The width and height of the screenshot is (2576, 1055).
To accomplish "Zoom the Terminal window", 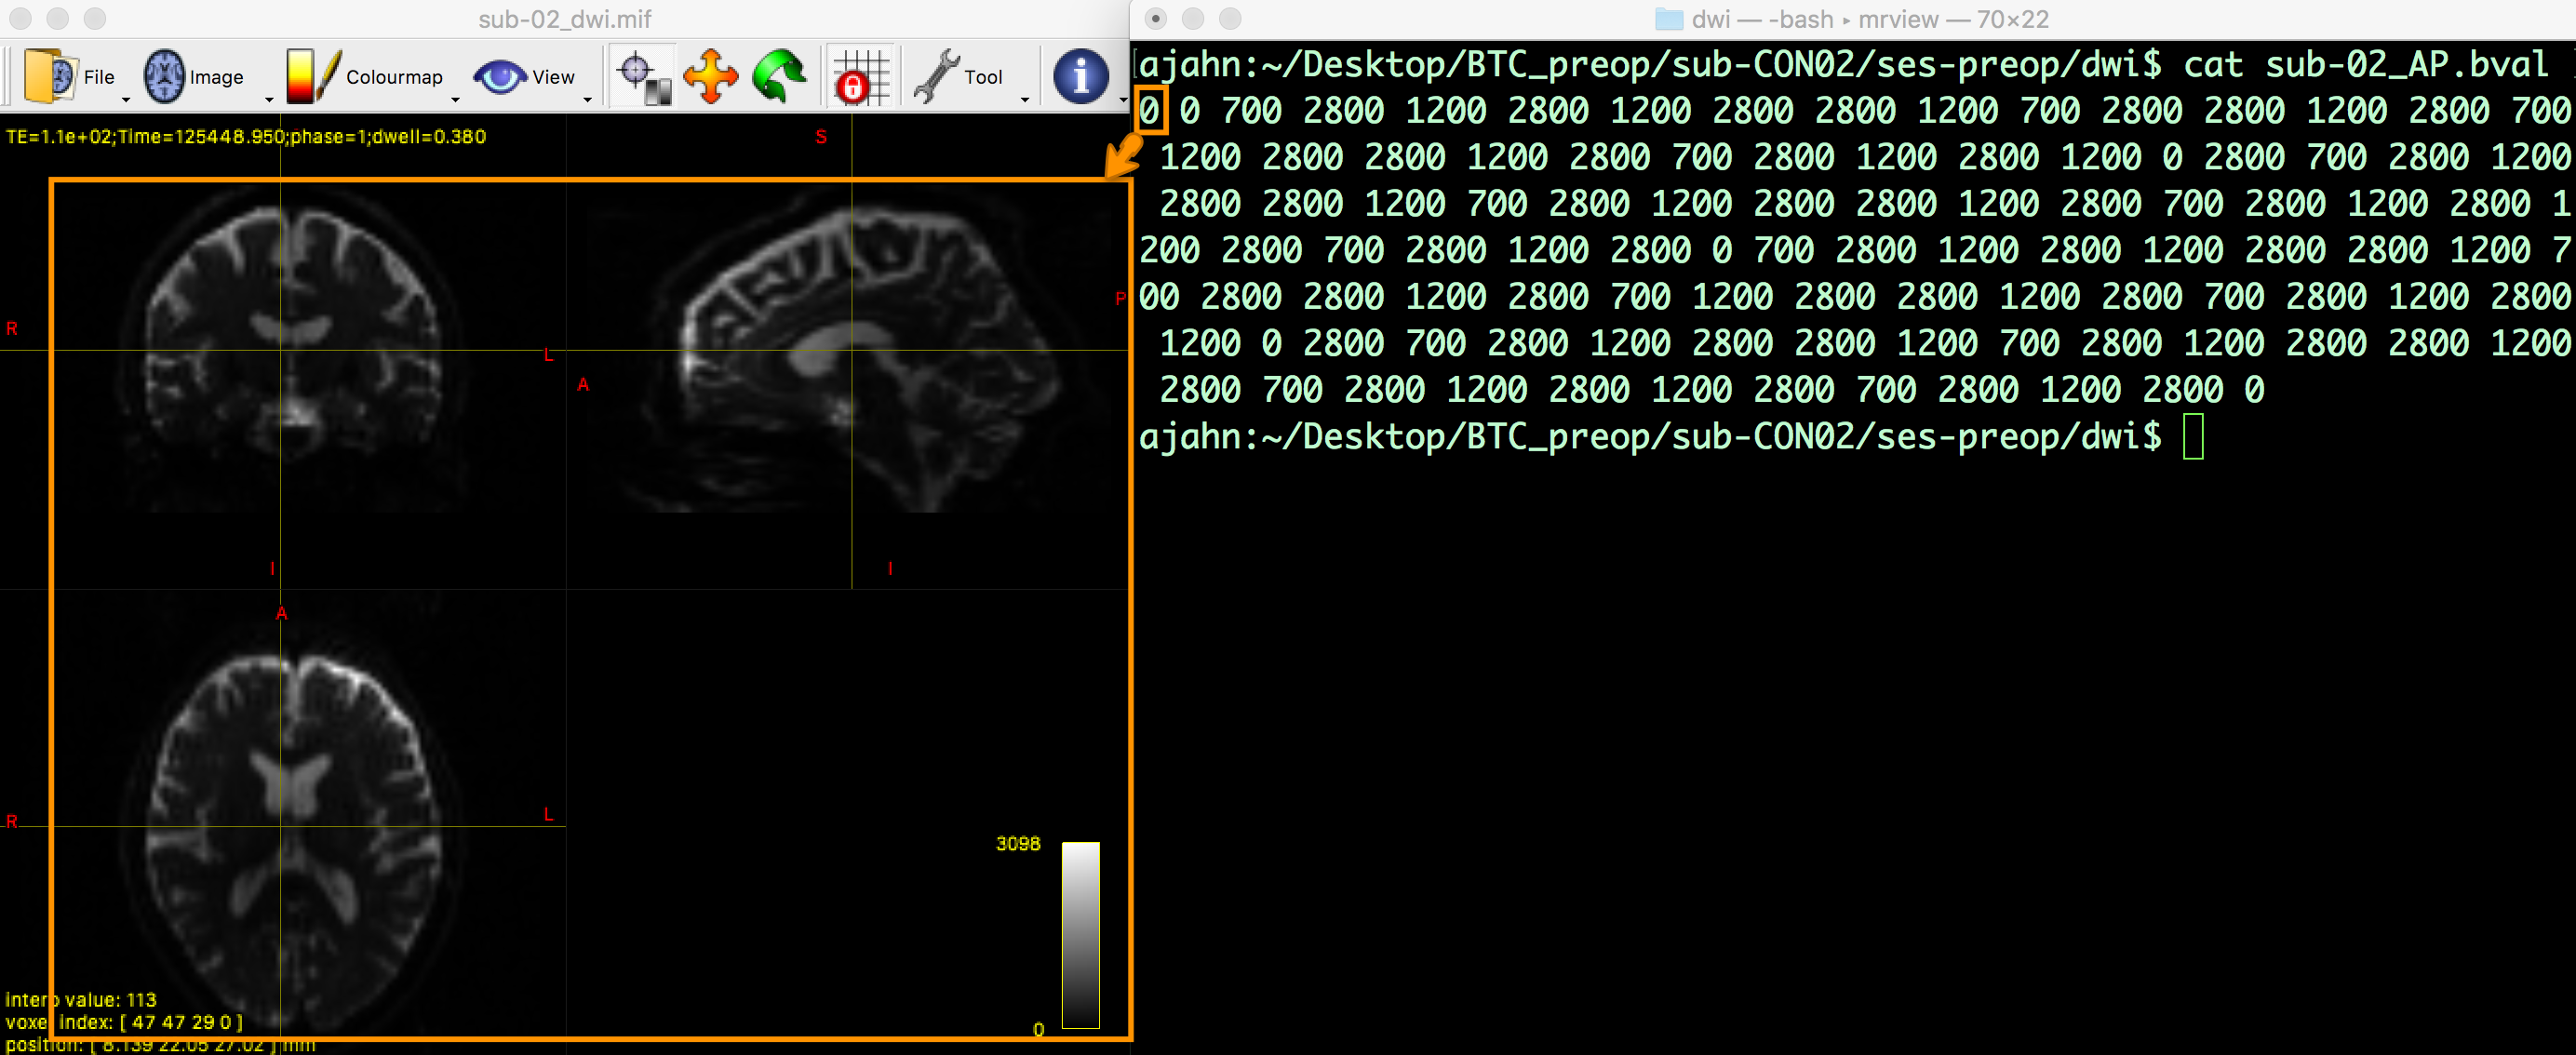I will 1230,19.
